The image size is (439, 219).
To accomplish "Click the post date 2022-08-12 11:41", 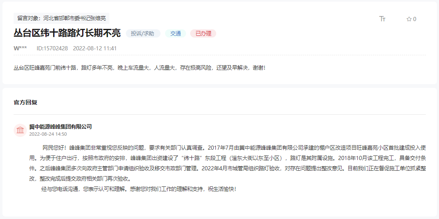I will coord(95,48).
